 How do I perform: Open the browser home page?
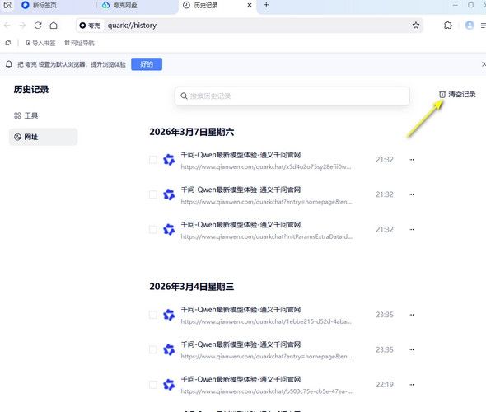54,26
